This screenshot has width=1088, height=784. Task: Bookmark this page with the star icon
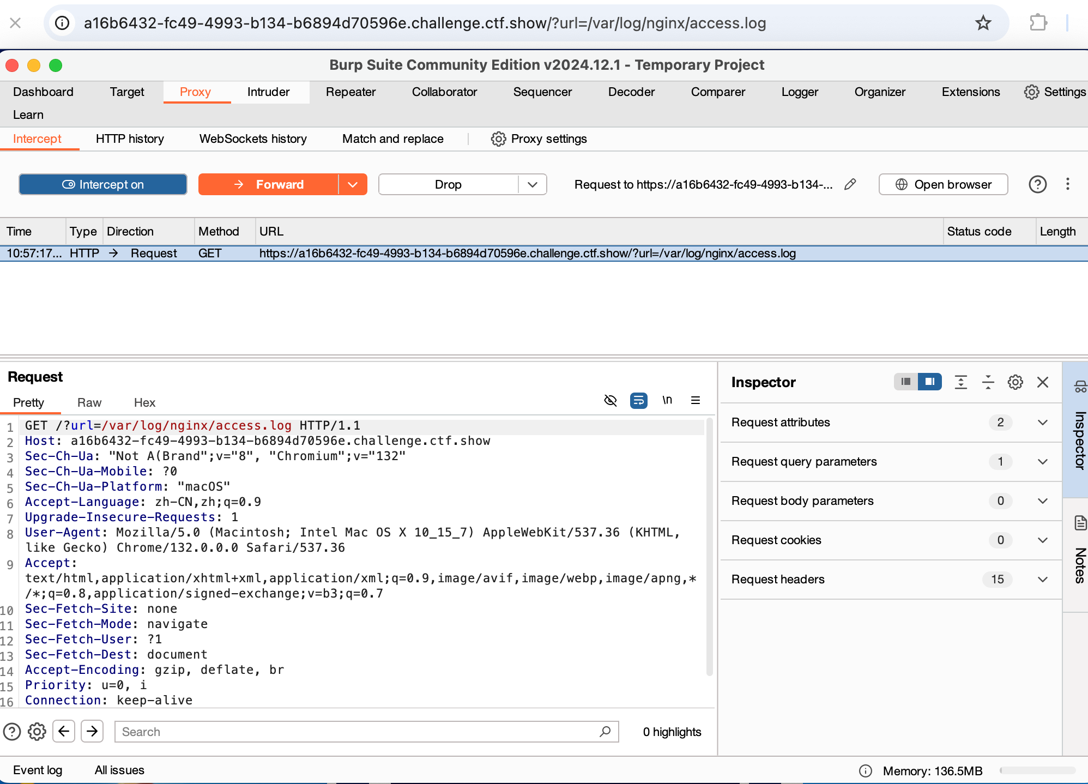[x=983, y=23]
